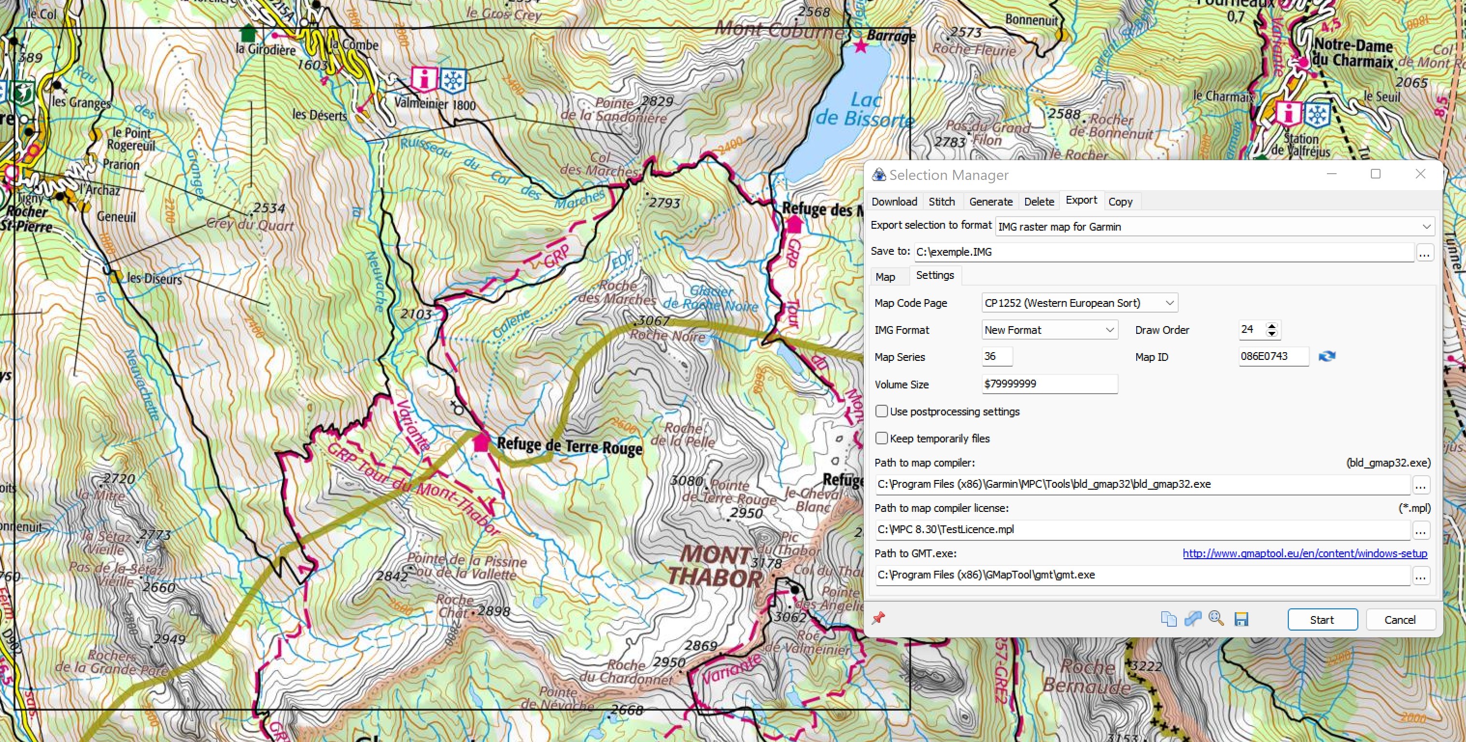Image resolution: width=1466 pixels, height=742 pixels.
Task: Click the Draw Order value field
Action: (x=1252, y=330)
